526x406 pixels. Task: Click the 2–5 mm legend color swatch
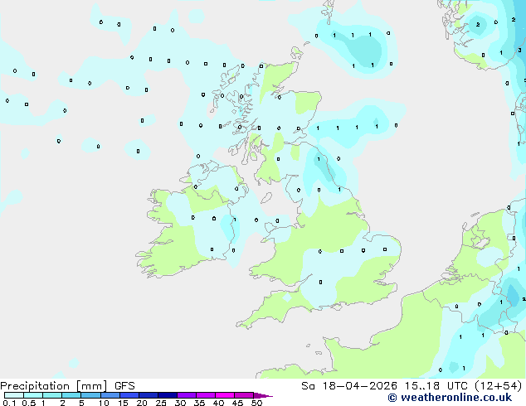[x=71, y=395]
